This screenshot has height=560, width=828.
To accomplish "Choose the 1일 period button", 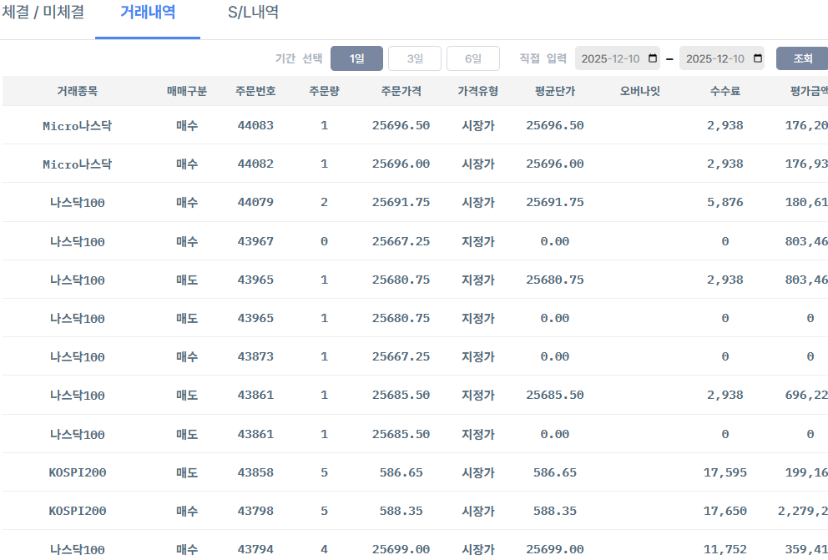I will 356,58.
